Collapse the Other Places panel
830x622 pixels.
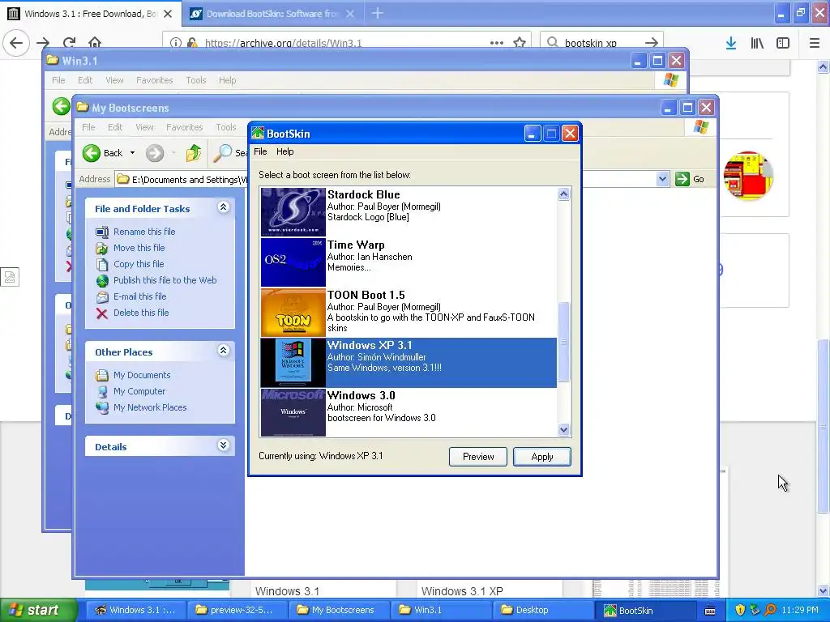point(224,351)
